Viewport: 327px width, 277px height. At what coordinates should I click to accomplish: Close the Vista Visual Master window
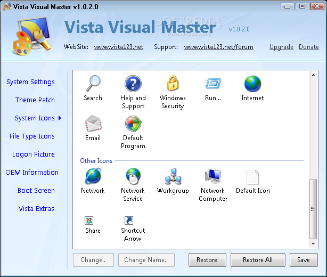pyautogui.click(x=317, y=6)
